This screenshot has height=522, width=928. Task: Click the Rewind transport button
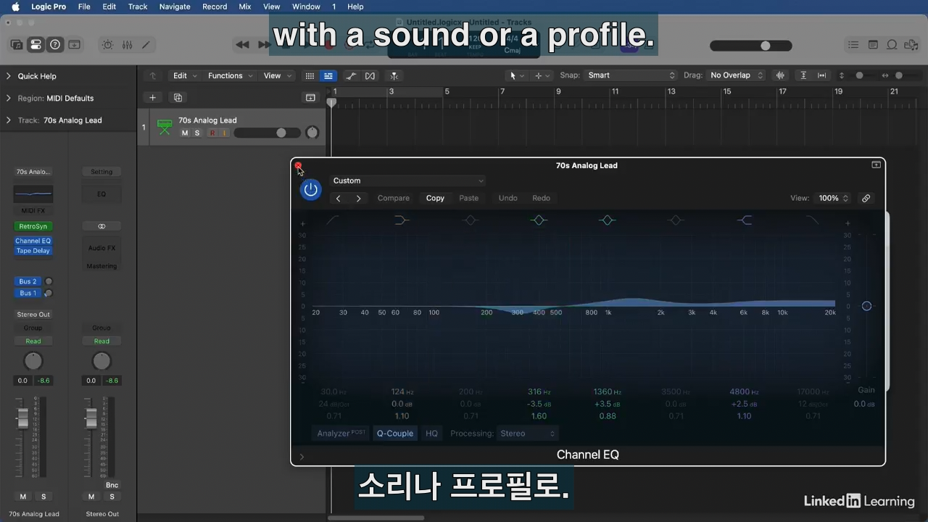pyautogui.click(x=243, y=45)
